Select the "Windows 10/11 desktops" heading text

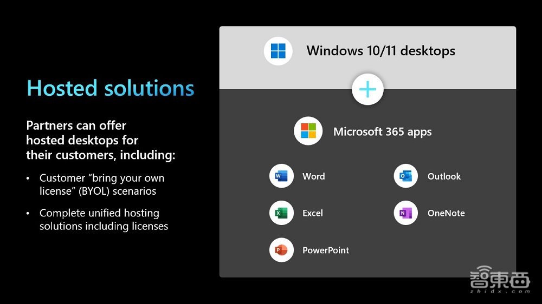380,51
